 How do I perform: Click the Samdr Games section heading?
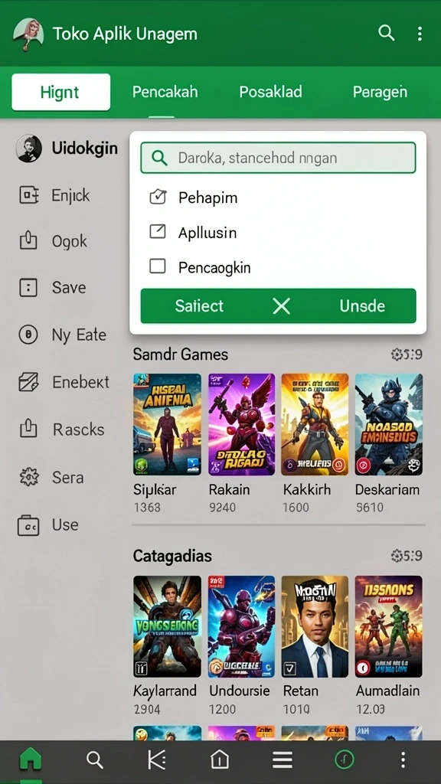coord(181,354)
